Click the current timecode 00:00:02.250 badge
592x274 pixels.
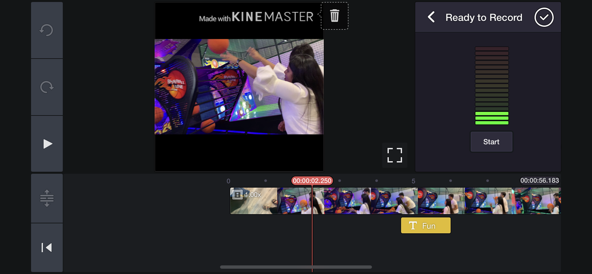[x=312, y=180]
